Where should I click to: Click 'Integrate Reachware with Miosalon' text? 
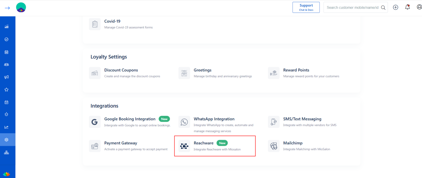[217, 149]
